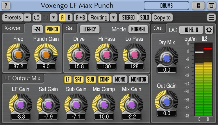
Task: Click the Mix Comp value 10.0 field
Action: (x=104, y=117)
